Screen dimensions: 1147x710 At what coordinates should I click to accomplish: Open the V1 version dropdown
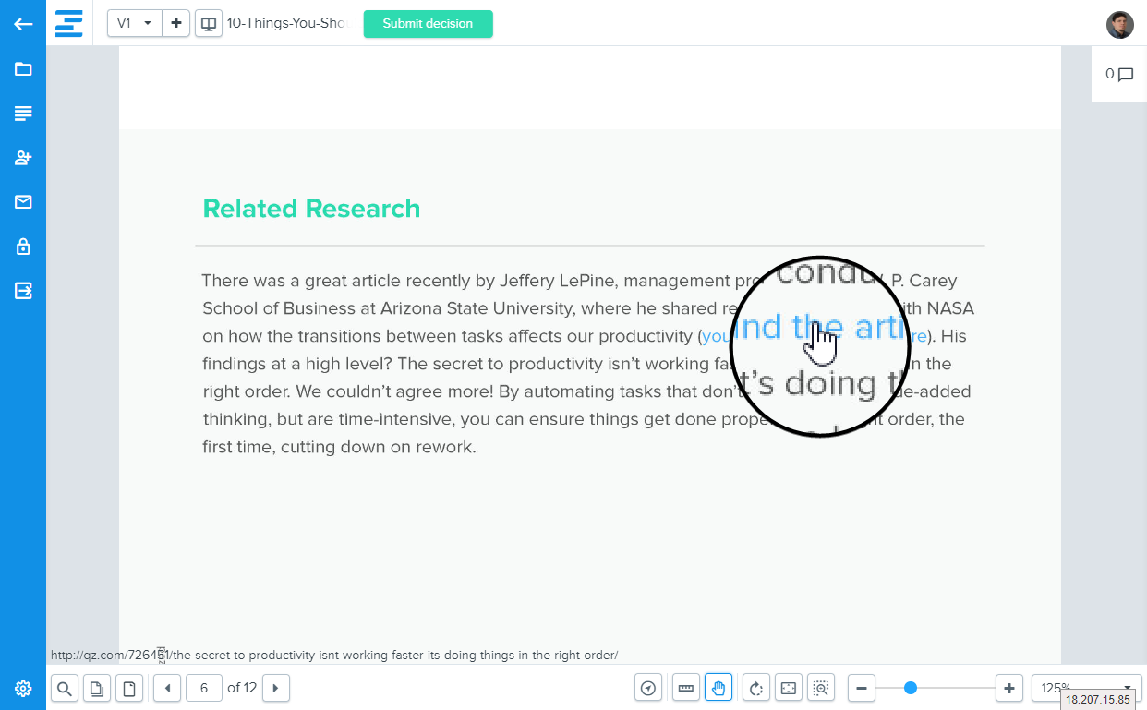point(135,24)
